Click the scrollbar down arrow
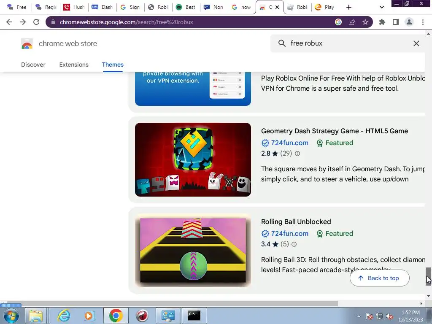The width and height of the screenshot is (432, 324). 428,296
